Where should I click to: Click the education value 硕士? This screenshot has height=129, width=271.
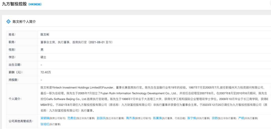[43, 57]
